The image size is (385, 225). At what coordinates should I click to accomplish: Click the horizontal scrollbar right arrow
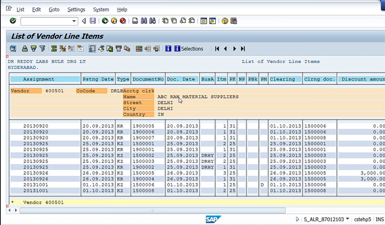click(16, 210)
